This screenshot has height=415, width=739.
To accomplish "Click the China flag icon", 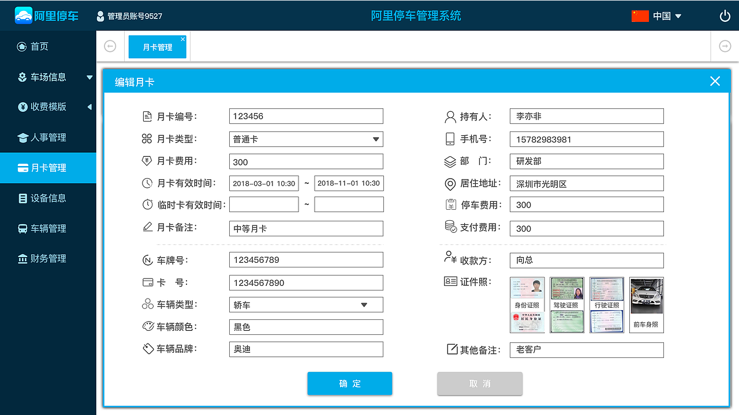I will click(x=640, y=16).
